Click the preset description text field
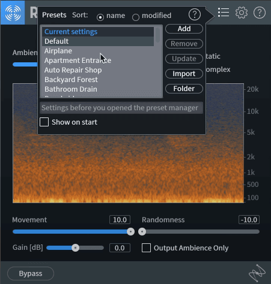 121,108
